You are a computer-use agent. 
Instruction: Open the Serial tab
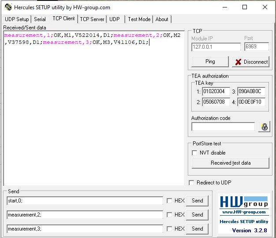tap(40, 19)
